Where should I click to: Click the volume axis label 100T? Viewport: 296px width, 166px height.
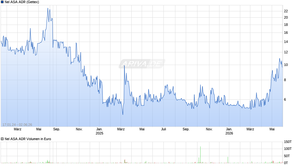point(288,149)
